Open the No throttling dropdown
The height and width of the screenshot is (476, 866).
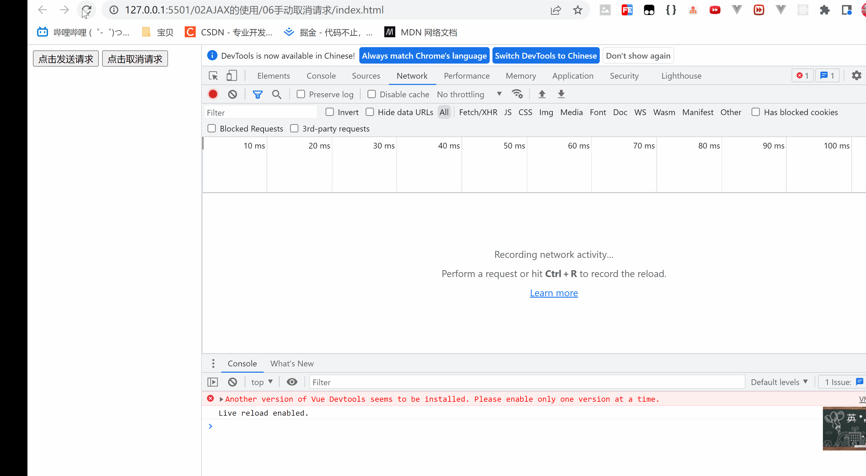pos(469,94)
